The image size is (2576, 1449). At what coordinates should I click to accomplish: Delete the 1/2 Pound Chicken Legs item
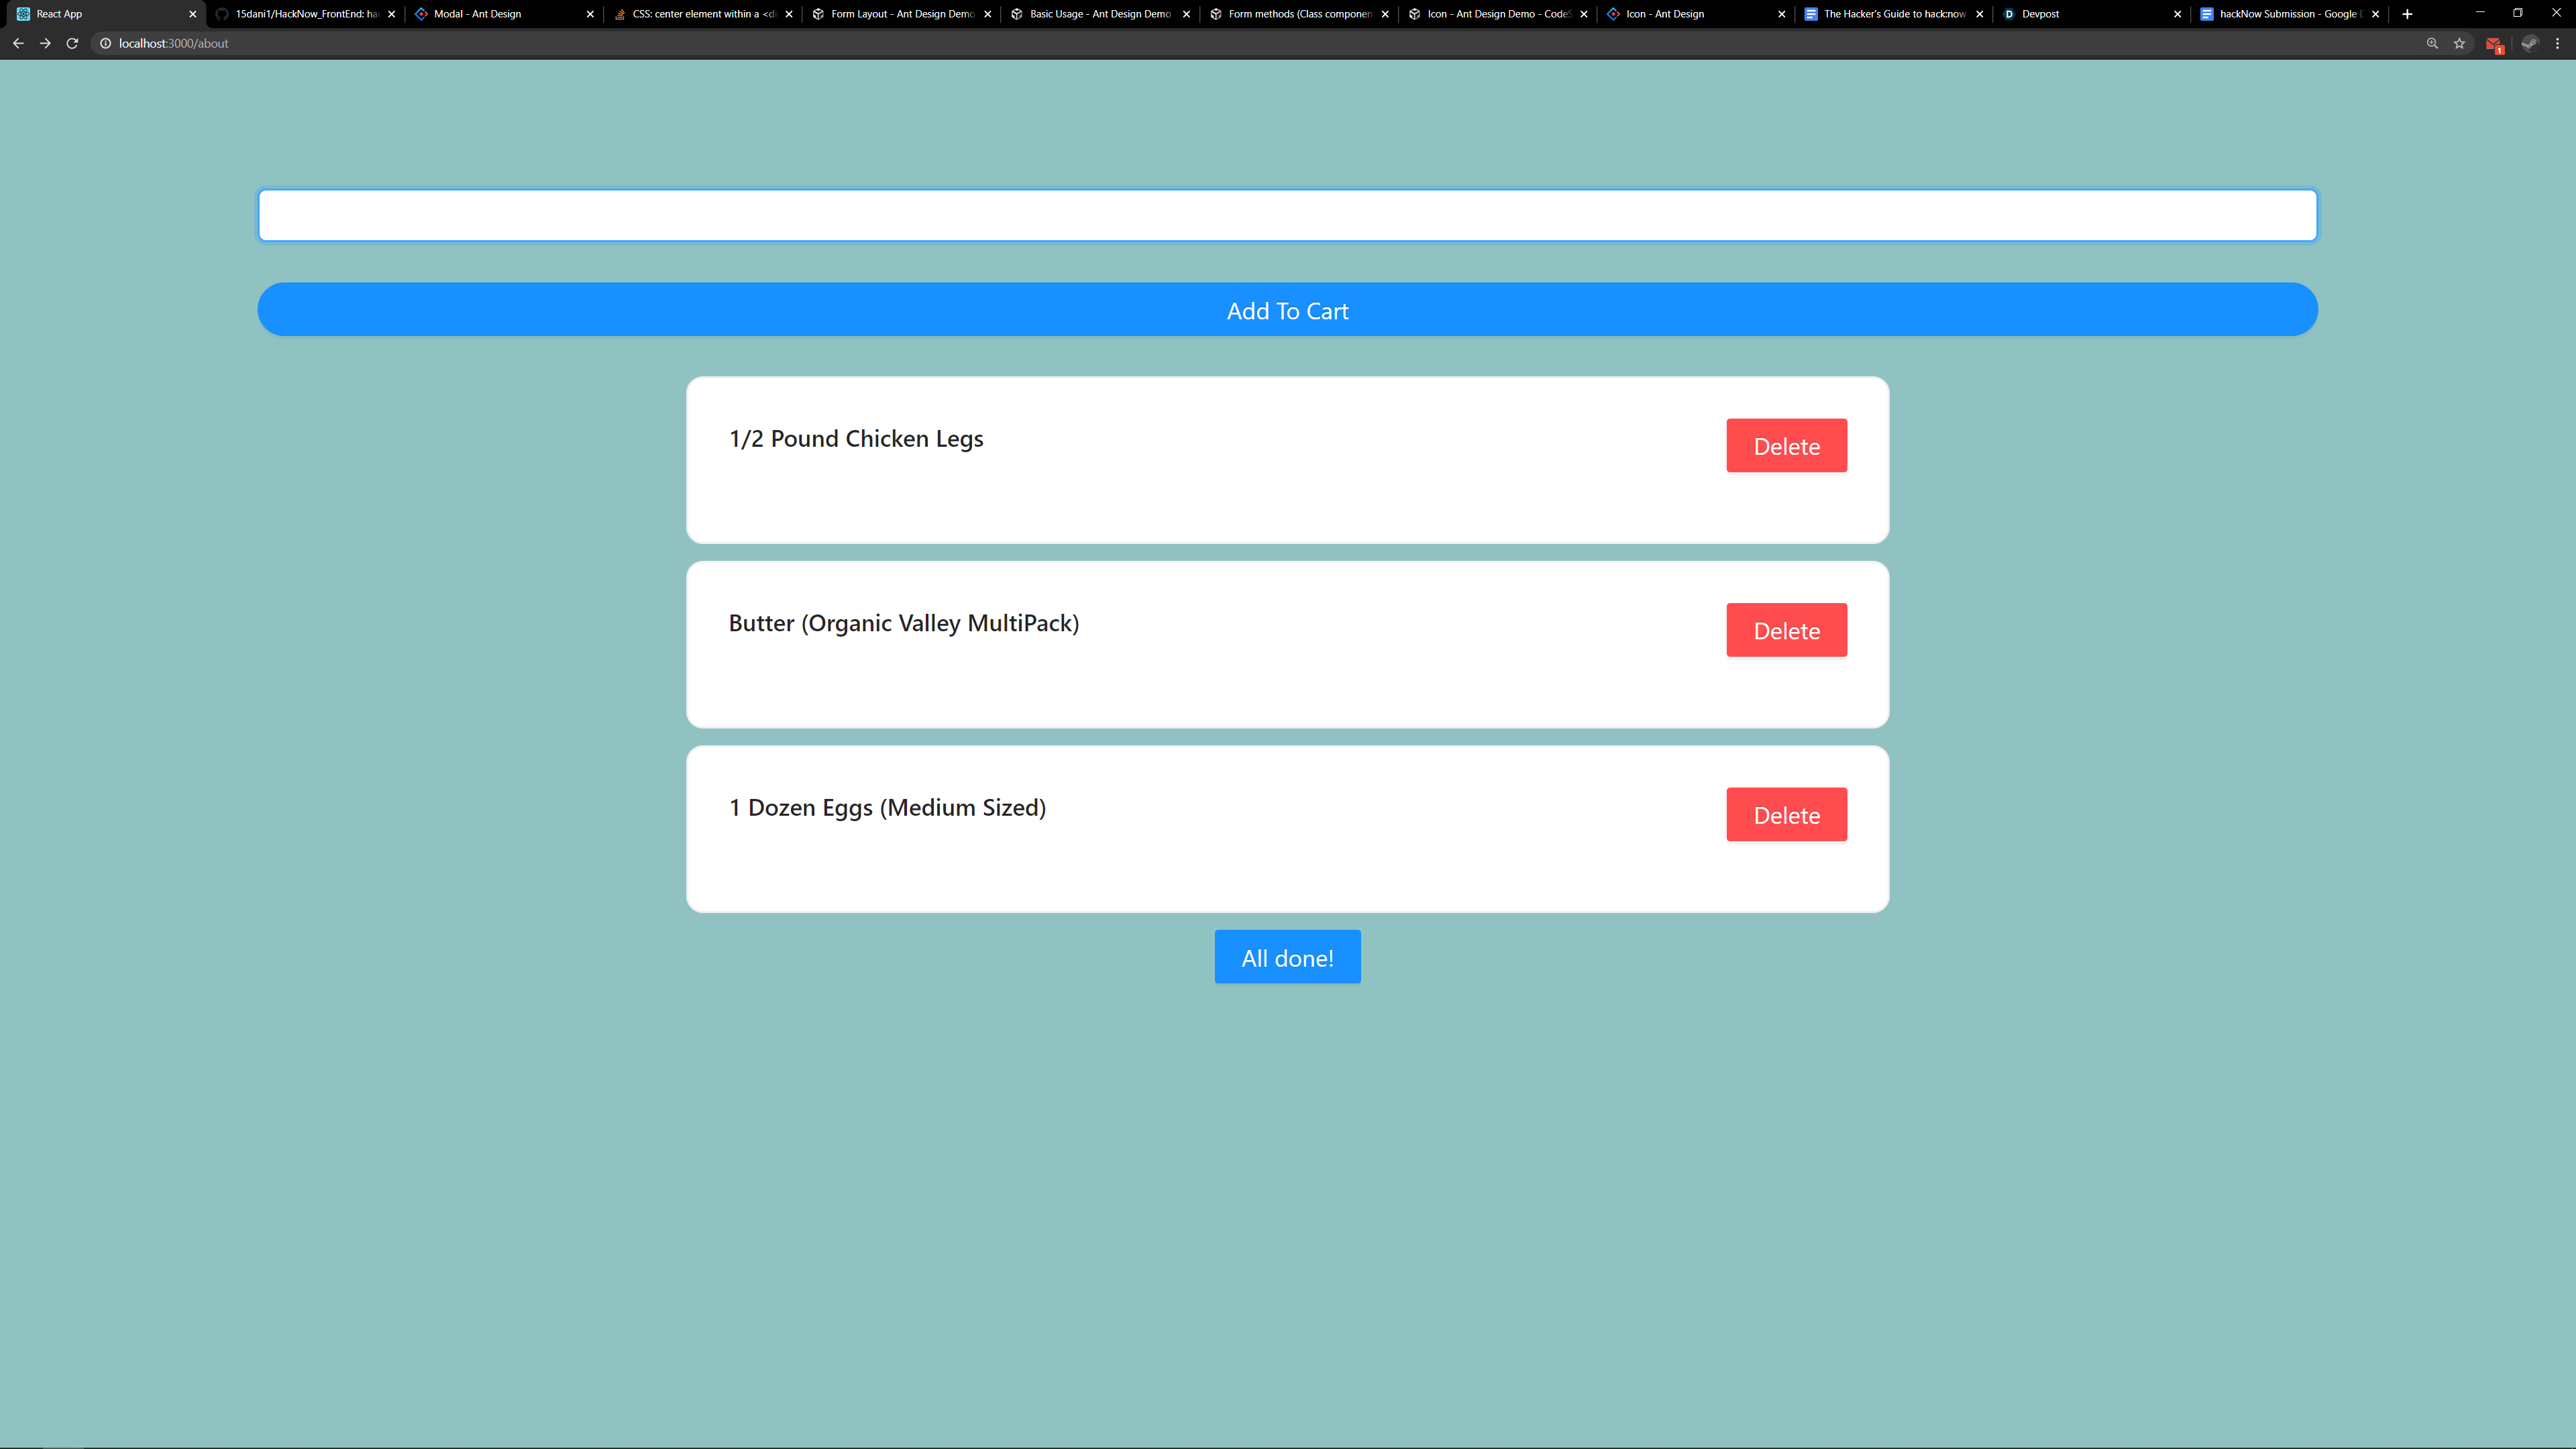point(1786,446)
